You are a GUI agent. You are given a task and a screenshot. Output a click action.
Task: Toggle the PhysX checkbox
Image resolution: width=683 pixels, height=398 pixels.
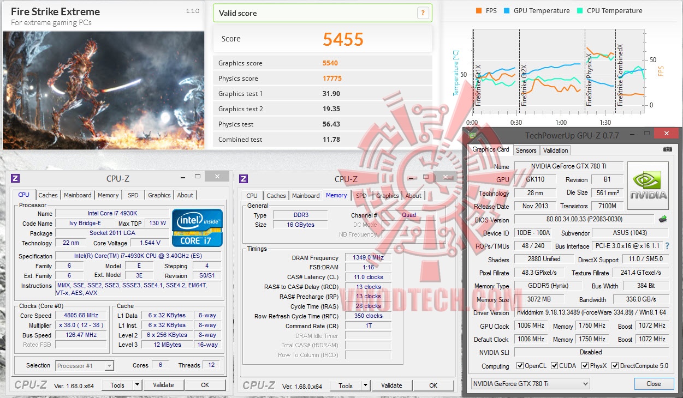585,366
